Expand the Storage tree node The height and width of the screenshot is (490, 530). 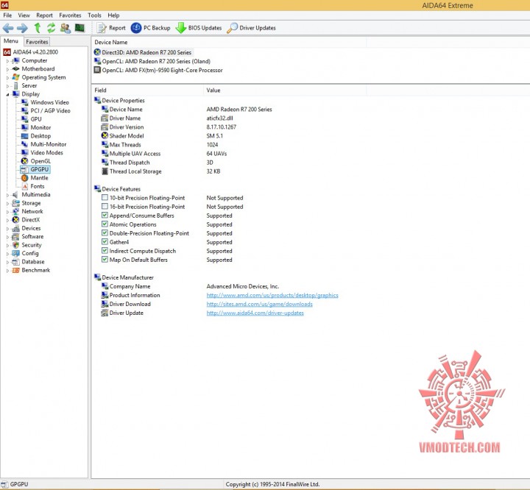(7, 204)
